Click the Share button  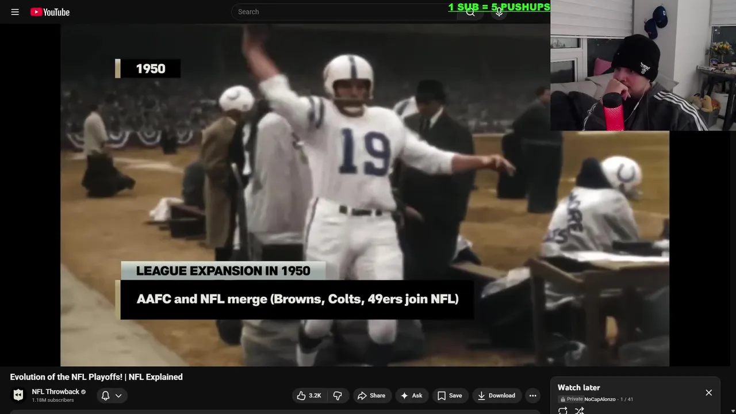click(371, 396)
